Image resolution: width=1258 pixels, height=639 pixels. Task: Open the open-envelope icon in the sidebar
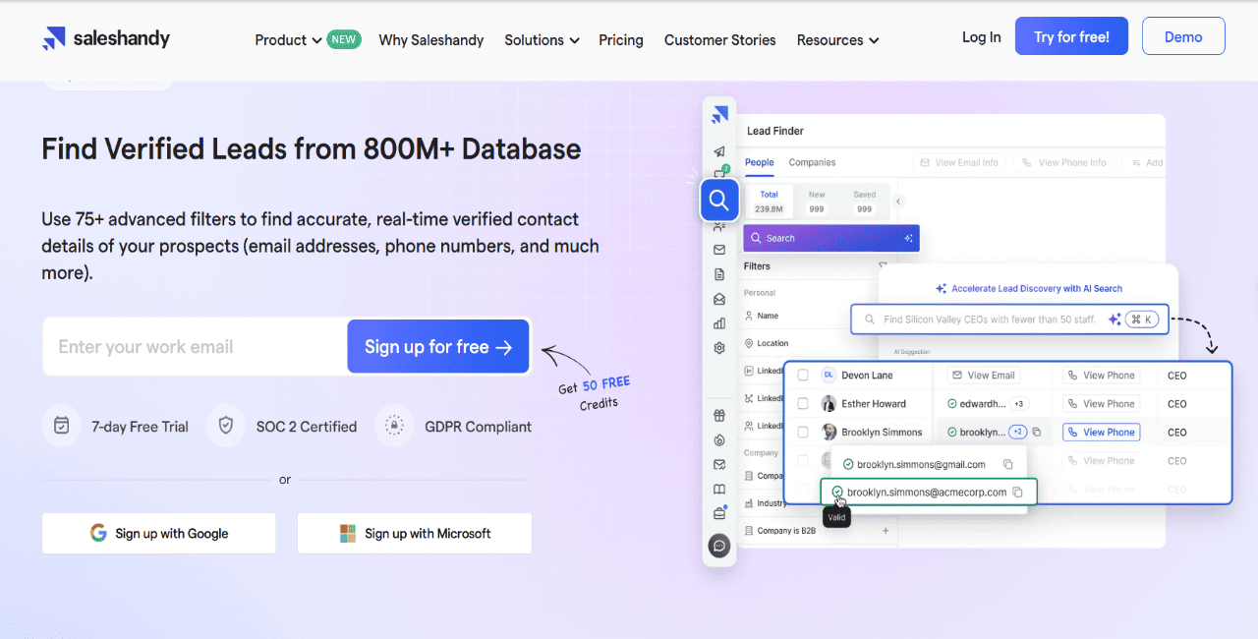pos(719,299)
